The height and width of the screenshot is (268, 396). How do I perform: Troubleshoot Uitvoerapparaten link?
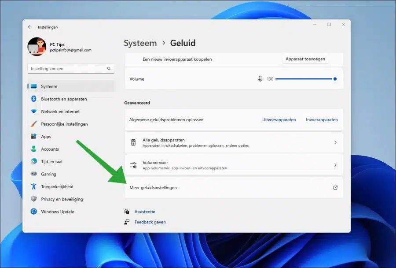click(279, 120)
